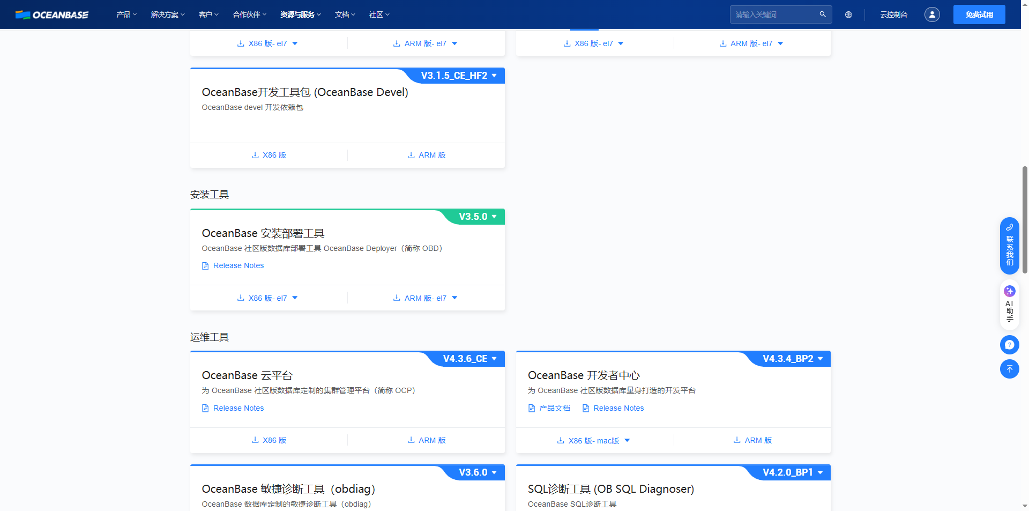Open the 解决方案 menu
This screenshot has height=511, width=1029.
coord(168,14)
